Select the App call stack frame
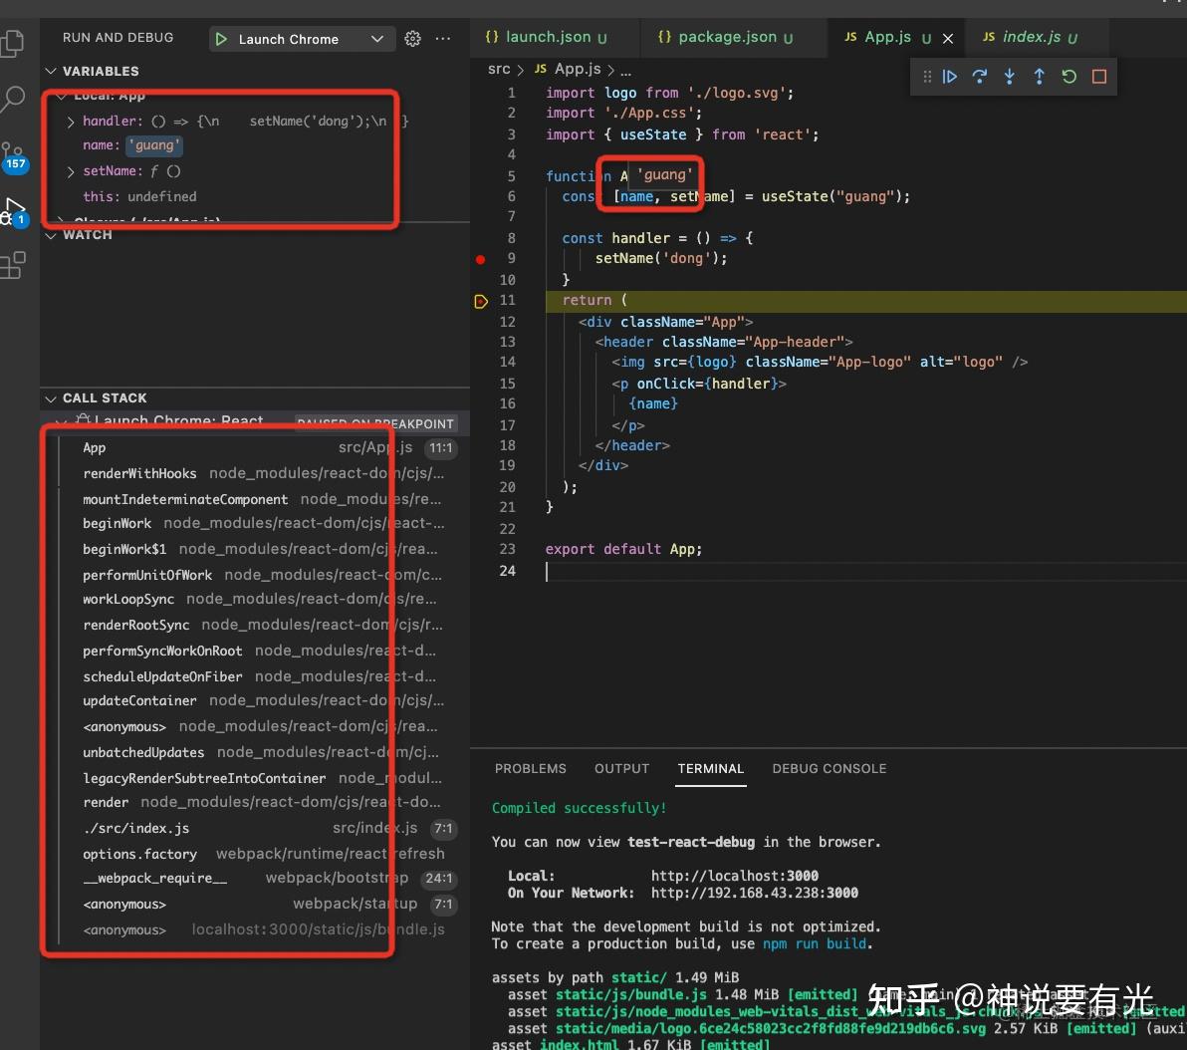1187x1050 pixels. click(256, 447)
